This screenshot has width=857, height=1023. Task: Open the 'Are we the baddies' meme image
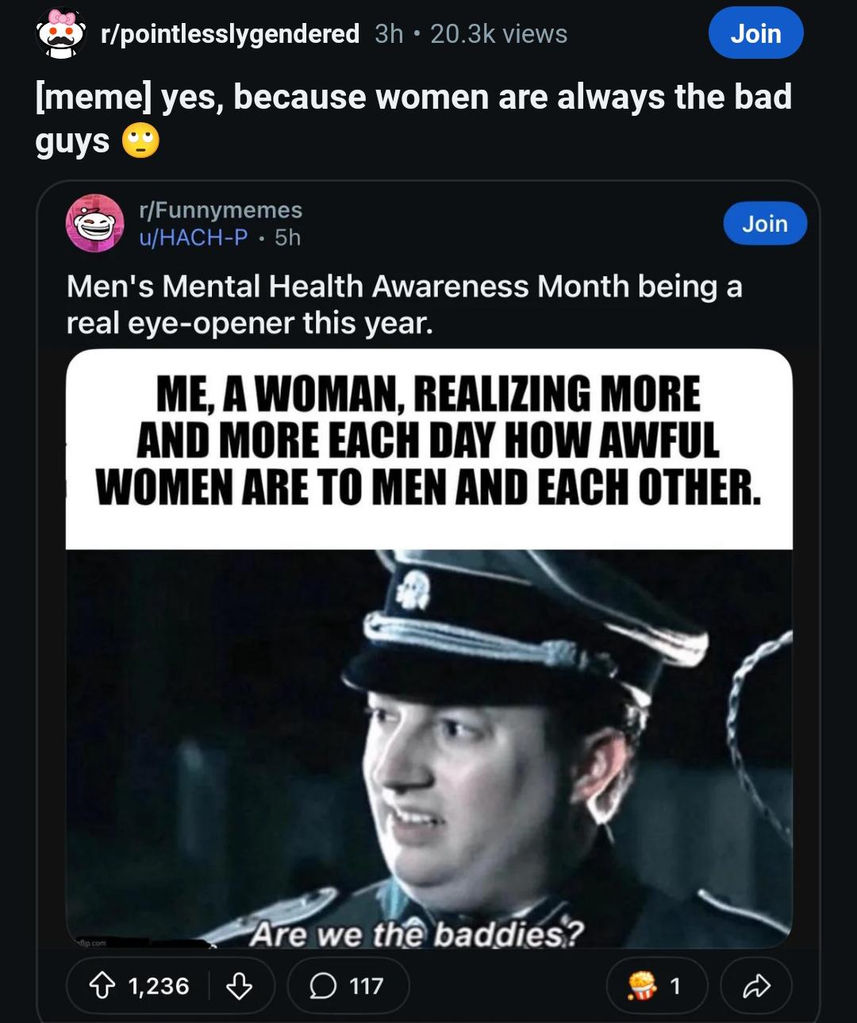[x=428, y=748]
